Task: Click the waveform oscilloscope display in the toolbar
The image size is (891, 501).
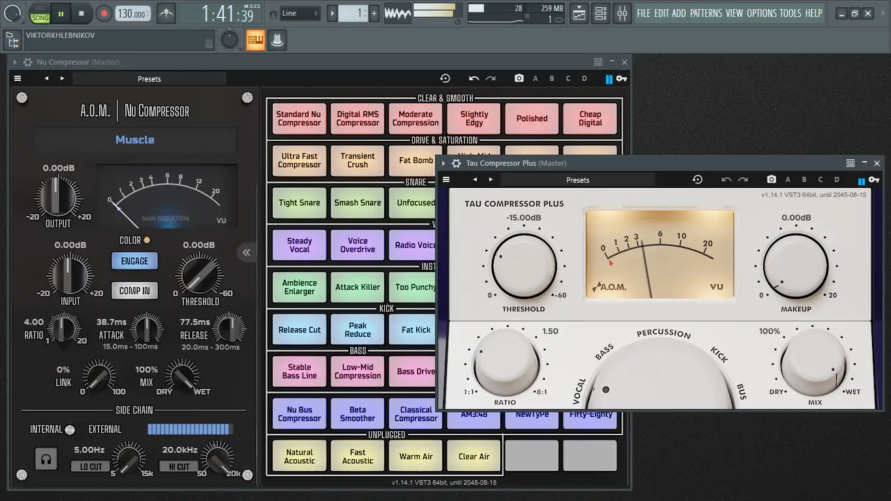Action: pyautogui.click(x=397, y=13)
